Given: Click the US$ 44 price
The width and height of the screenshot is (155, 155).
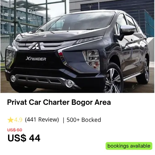Looking at the screenshot, I should click(x=24, y=138).
